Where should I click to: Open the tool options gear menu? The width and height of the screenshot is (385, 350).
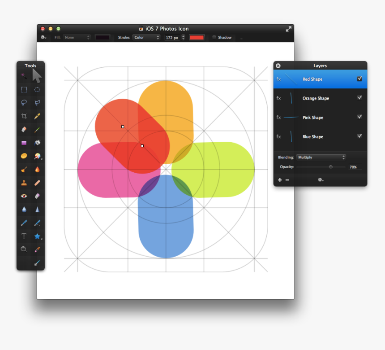tap(43, 37)
